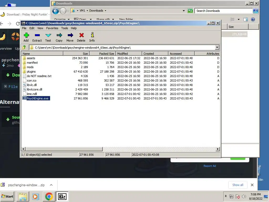Open the download item chevron menu
Screen dimensions: 269x202
[x=51, y=185]
